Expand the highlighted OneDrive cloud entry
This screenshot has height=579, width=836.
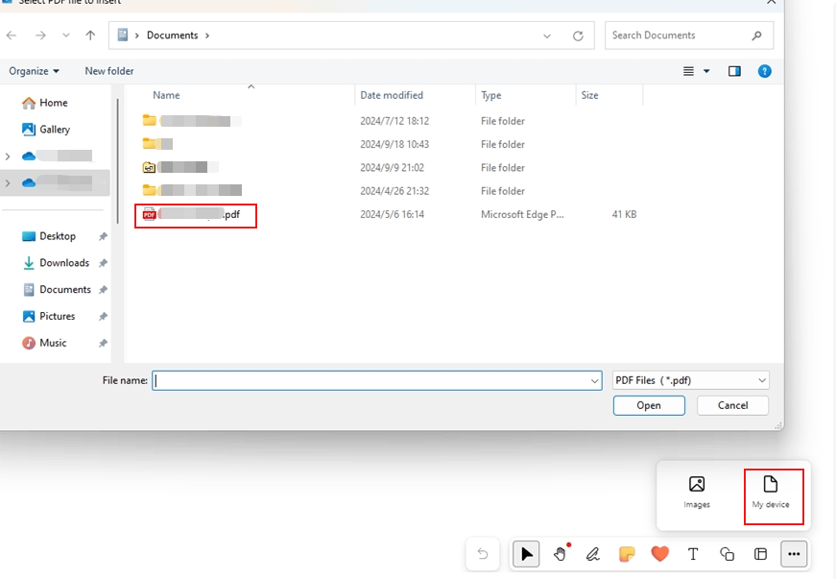click(8, 182)
